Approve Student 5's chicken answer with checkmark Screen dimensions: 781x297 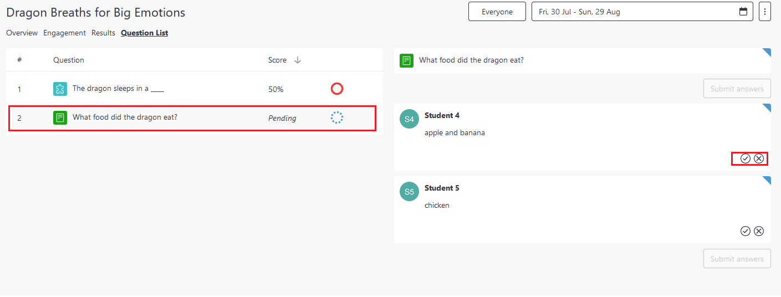tap(746, 231)
